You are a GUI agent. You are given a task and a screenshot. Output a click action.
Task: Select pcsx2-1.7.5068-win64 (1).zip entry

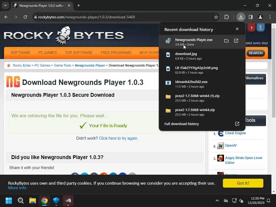(202, 98)
